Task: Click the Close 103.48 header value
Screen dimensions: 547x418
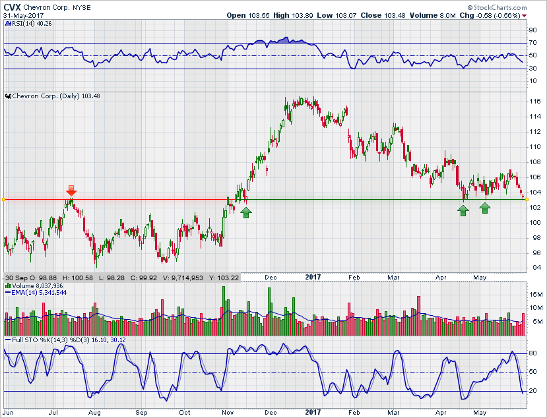Action: click(x=383, y=15)
